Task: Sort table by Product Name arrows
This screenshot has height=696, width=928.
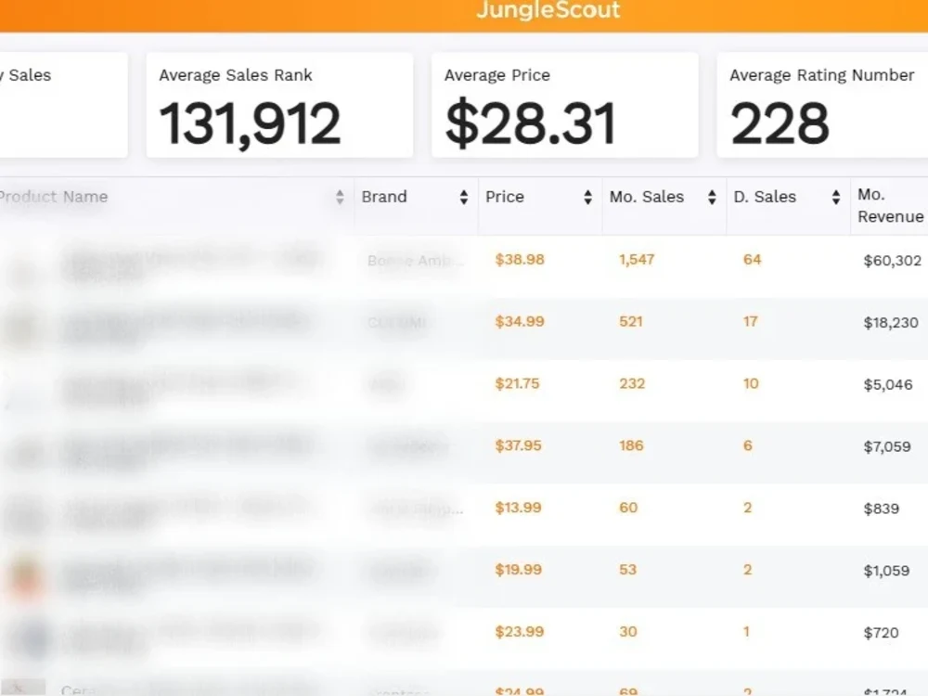Action: [x=340, y=197]
